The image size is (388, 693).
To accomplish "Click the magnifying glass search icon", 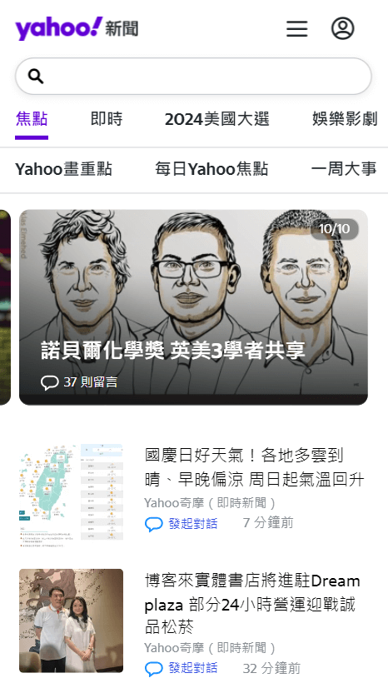I will click(x=36, y=76).
